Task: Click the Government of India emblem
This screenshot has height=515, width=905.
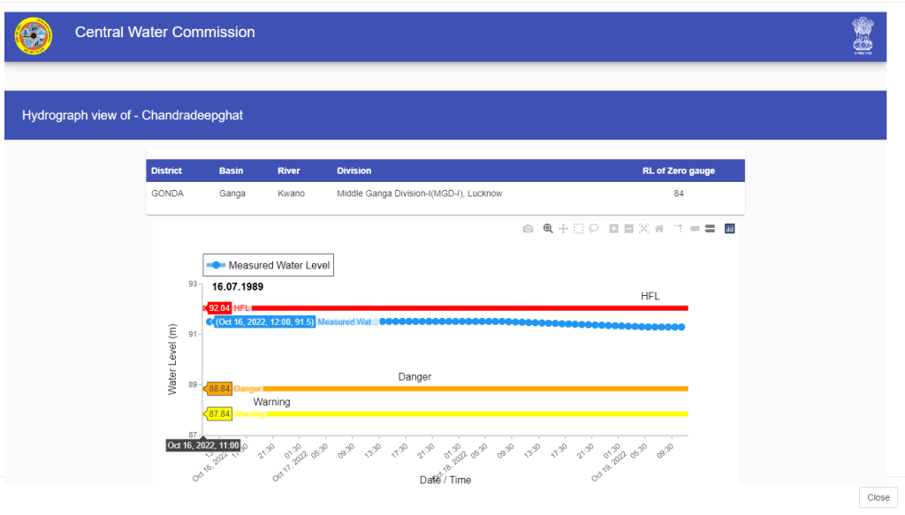Action: [863, 36]
